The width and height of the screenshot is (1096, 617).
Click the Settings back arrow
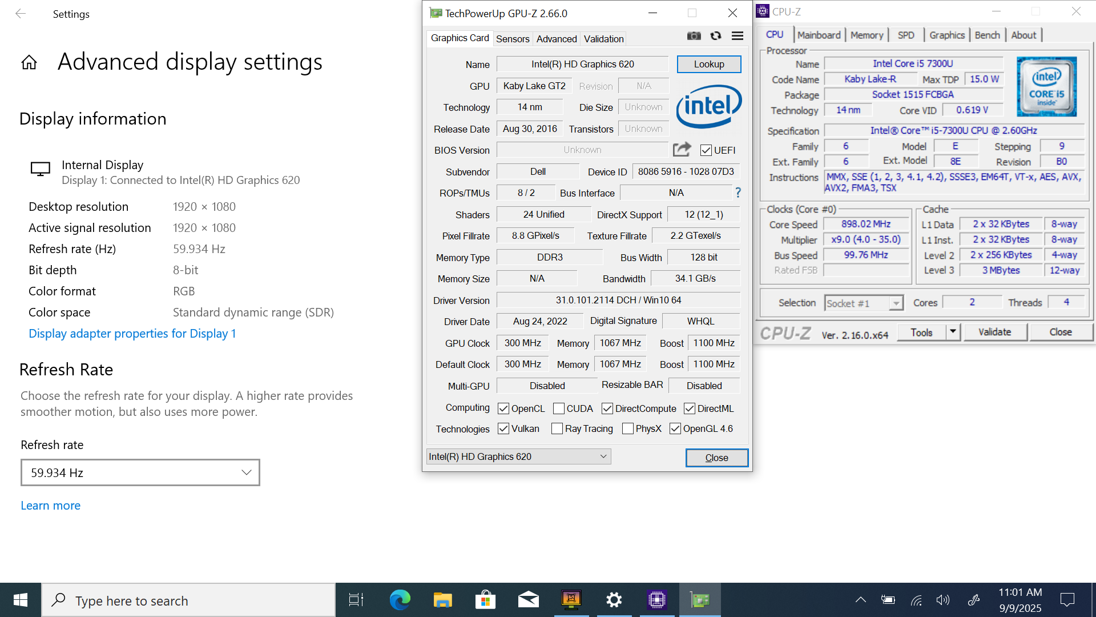point(21,14)
